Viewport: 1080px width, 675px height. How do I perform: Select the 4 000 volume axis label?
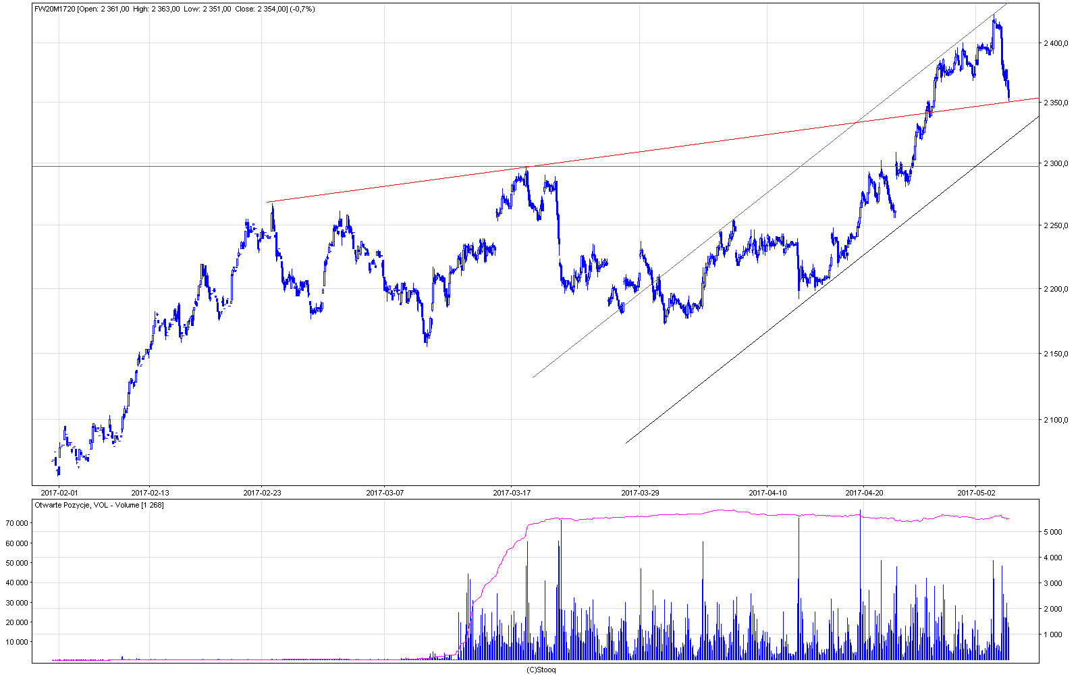1053,558
